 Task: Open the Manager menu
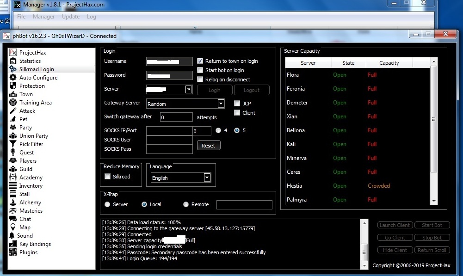43,17
